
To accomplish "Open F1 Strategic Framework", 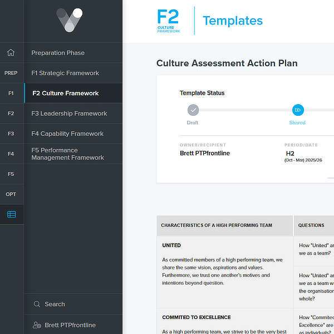I will (x=65, y=73).
